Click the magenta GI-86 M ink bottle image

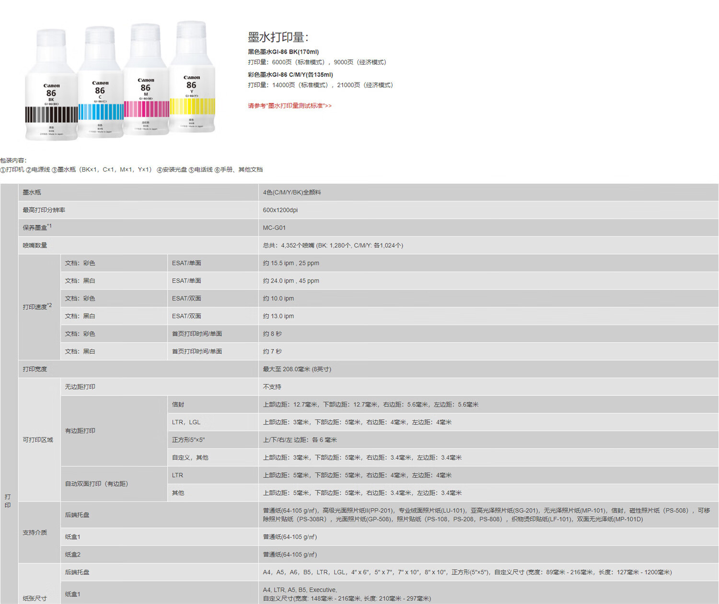146,79
